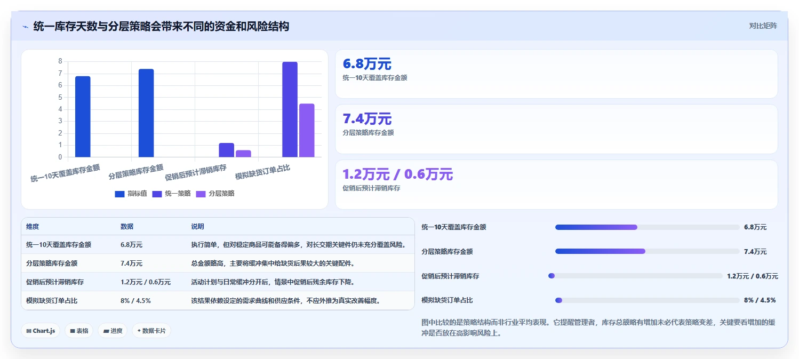Click table cell 促销后预计滞销库存
The height and width of the screenshot is (359, 799).
pyautogui.click(x=55, y=282)
